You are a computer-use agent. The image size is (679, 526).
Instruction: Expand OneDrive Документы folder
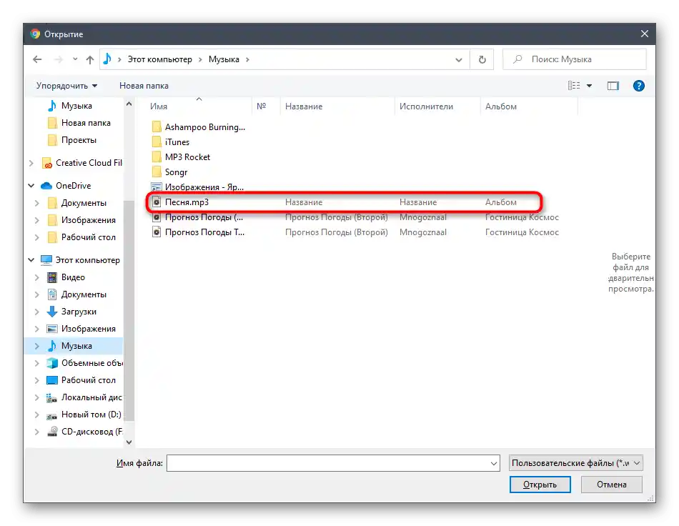(36, 203)
